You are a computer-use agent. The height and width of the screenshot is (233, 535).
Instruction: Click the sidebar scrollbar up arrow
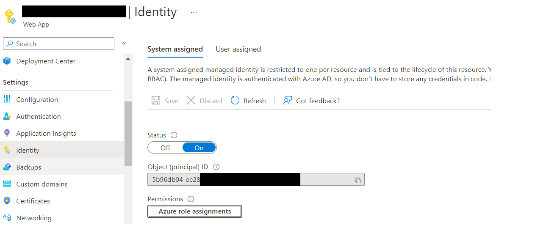pos(128,58)
